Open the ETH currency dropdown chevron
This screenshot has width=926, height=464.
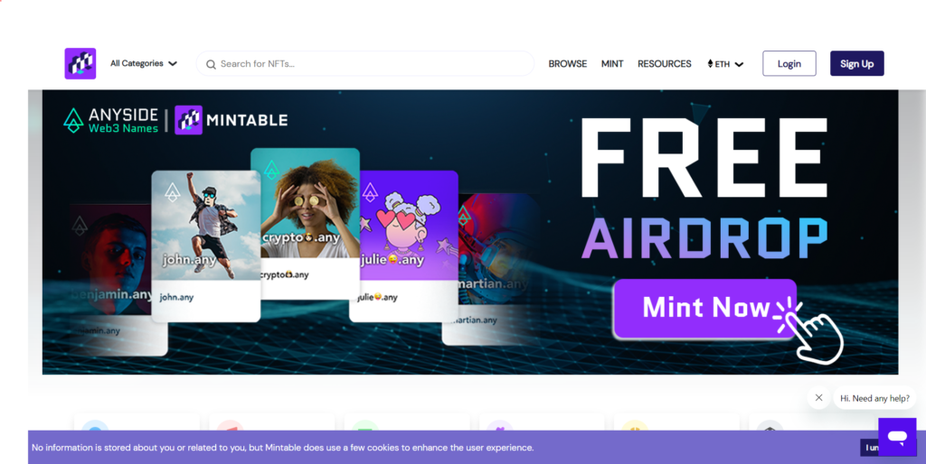(739, 64)
